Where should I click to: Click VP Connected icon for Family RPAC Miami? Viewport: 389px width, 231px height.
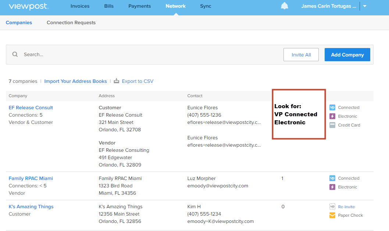(x=332, y=178)
